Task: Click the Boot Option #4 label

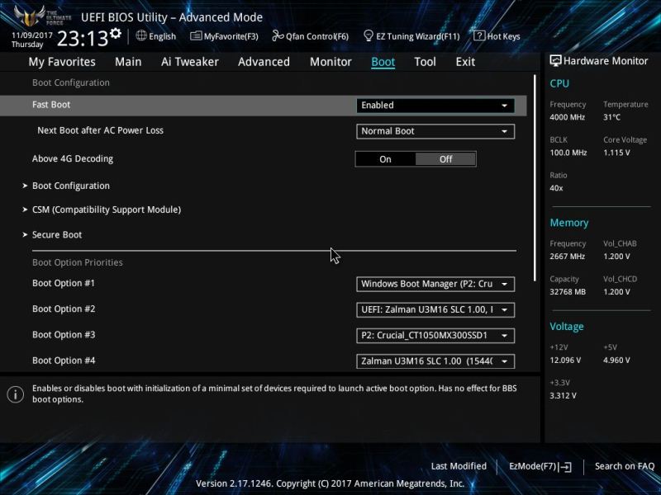Action: (x=64, y=361)
